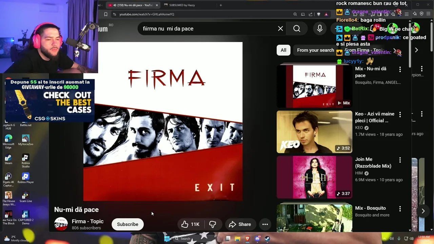
Task: Open Brave browser from the taskbar
Action: click(x=247, y=239)
